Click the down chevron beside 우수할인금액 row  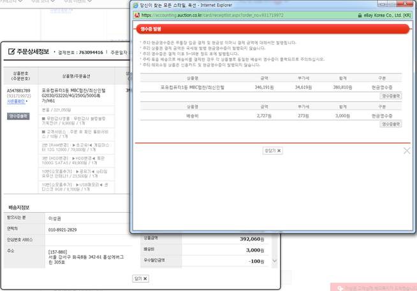point(275,261)
